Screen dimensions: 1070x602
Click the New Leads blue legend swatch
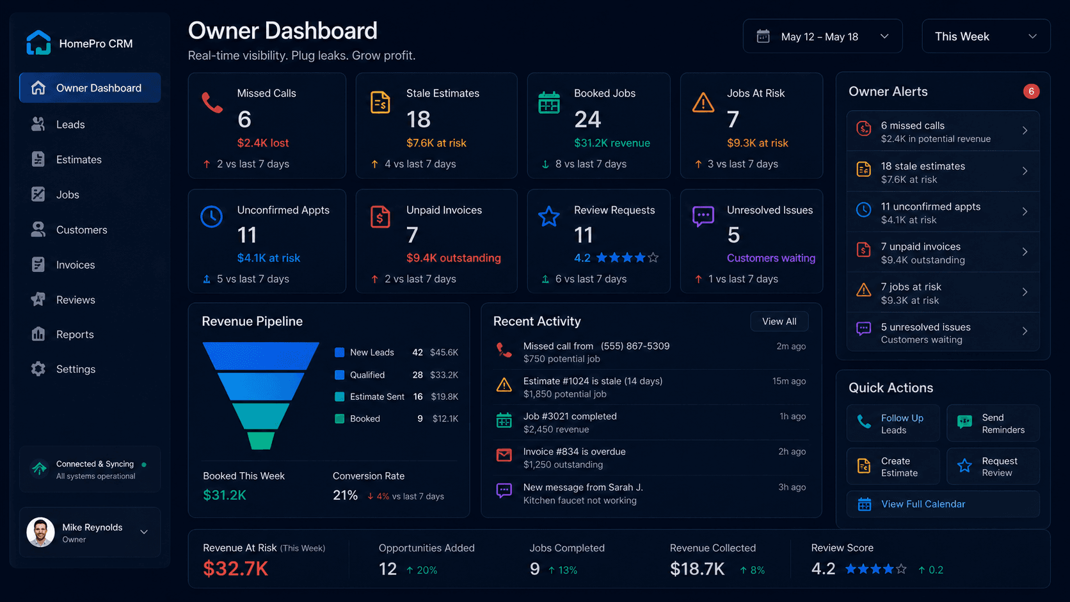pos(340,352)
